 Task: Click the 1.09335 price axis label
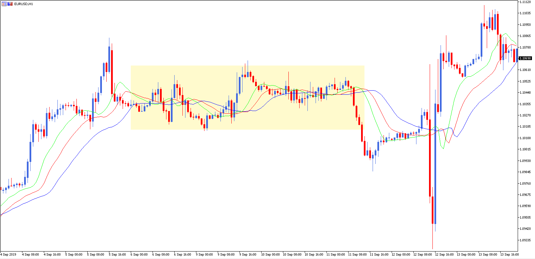point(525,240)
